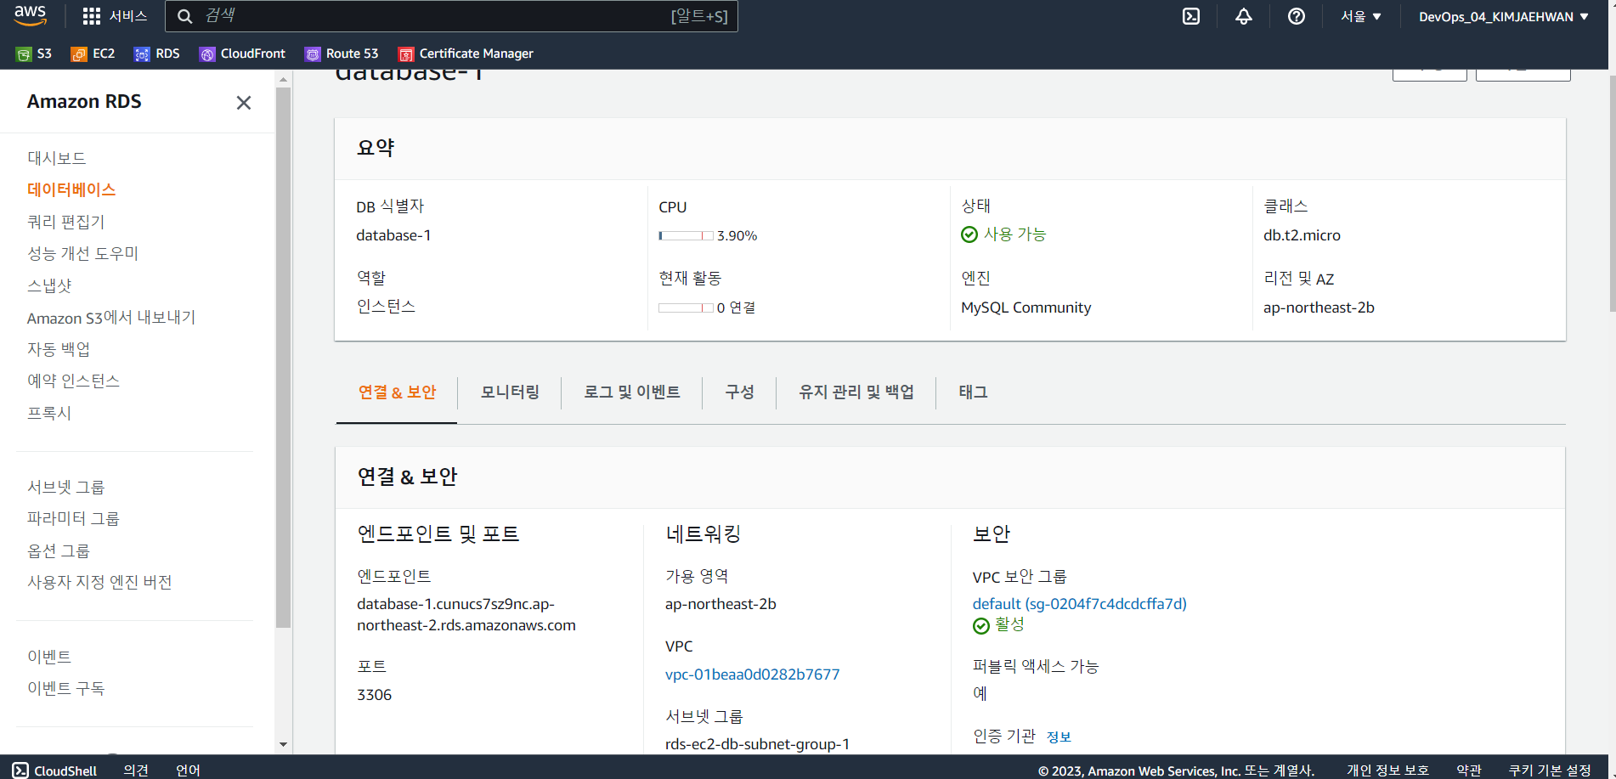Image resolution: width=1616 pixels, height=779 pixels.
Task: Click the 현재 활동 connections bar
Action: click(x=686, y=308)
